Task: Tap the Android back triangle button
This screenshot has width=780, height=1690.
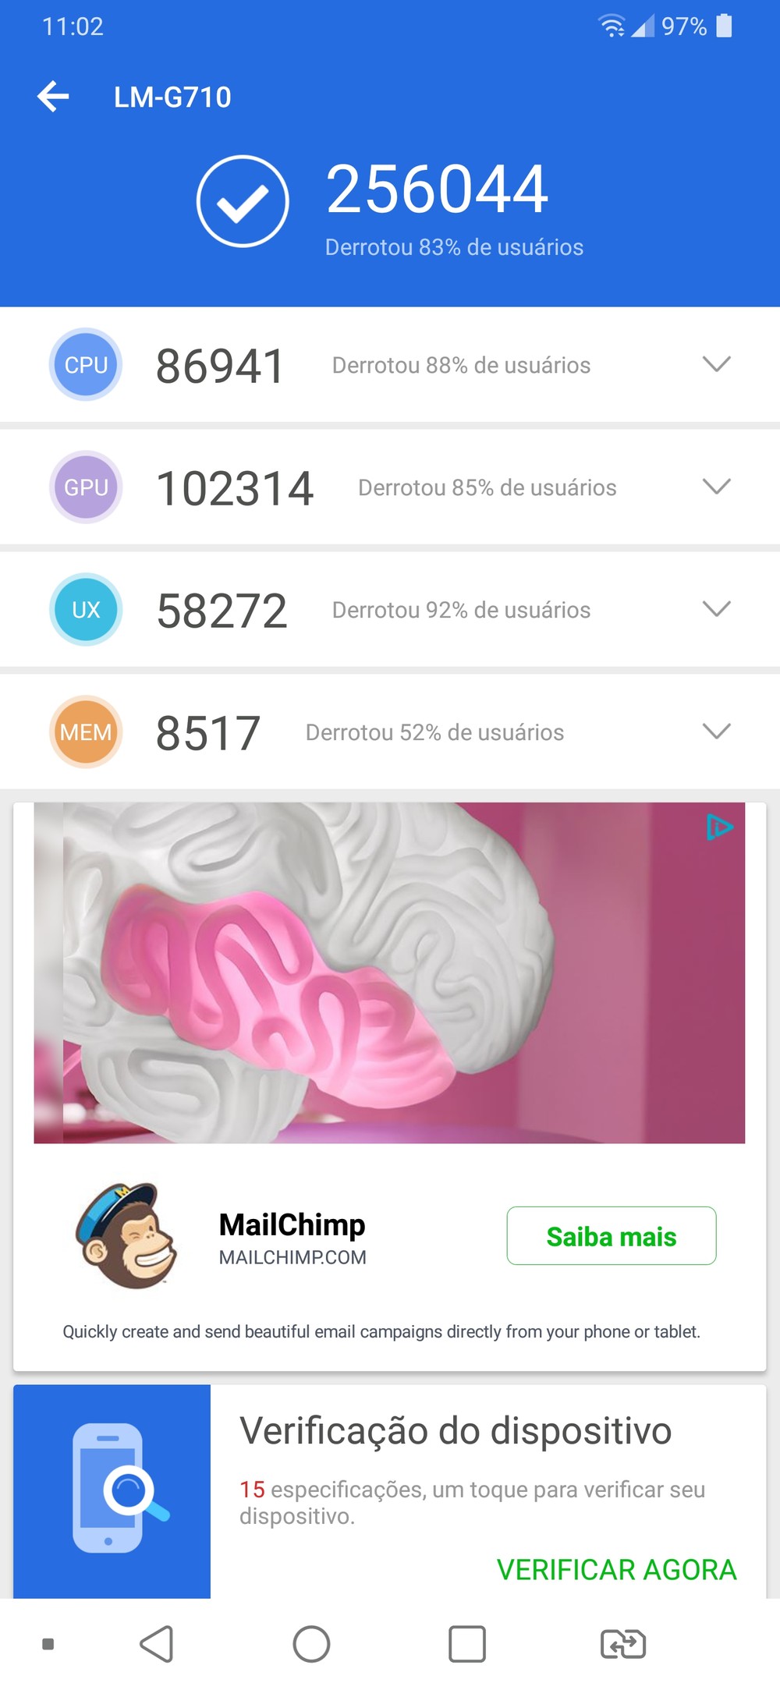Action: (x=157, y=1644)
